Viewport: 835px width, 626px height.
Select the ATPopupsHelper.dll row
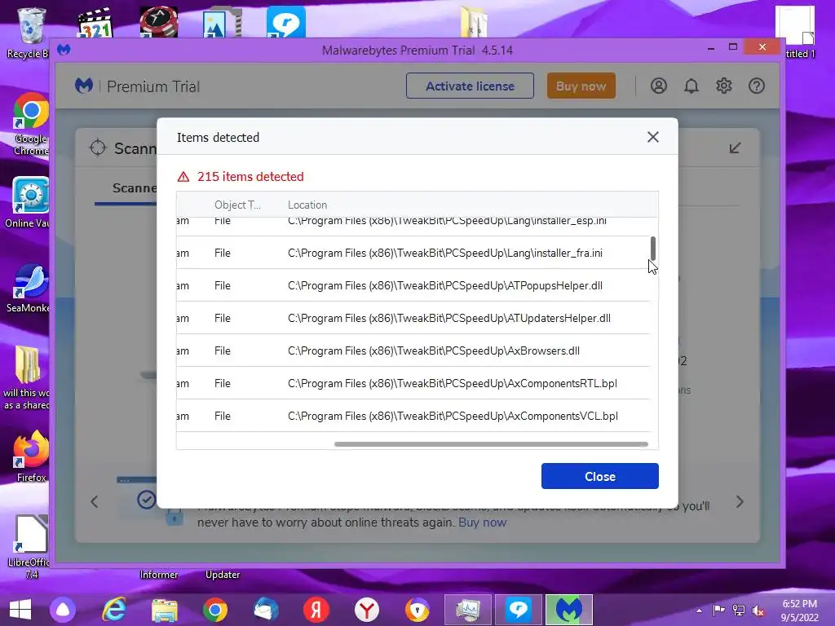click(413, 285)
